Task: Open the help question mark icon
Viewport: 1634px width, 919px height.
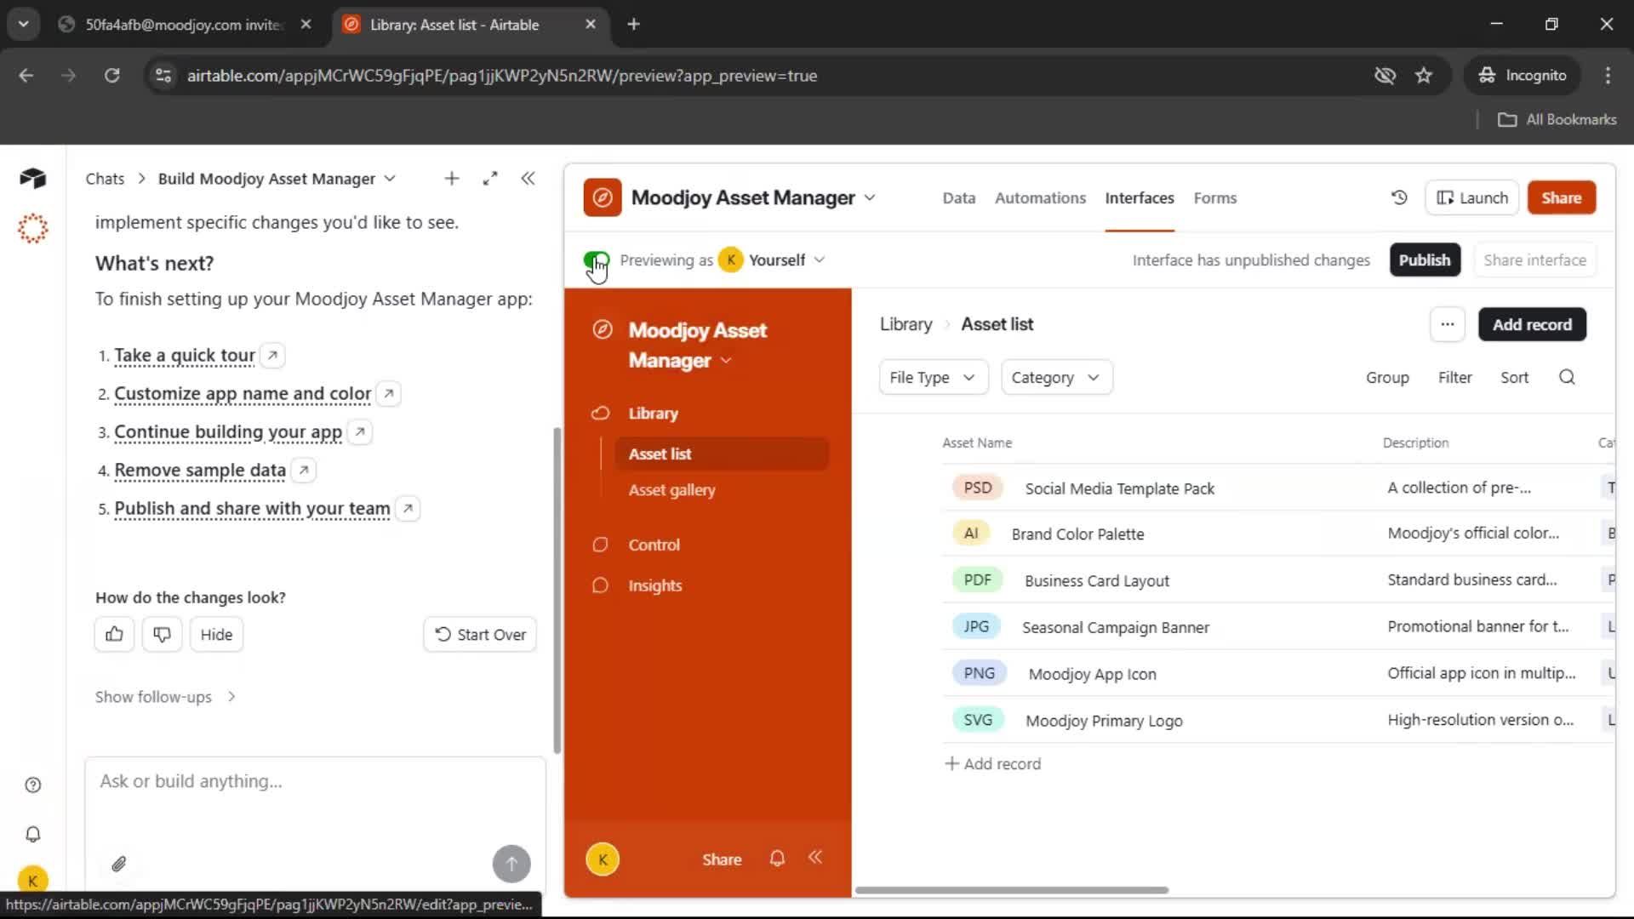Action: point(33,785)
